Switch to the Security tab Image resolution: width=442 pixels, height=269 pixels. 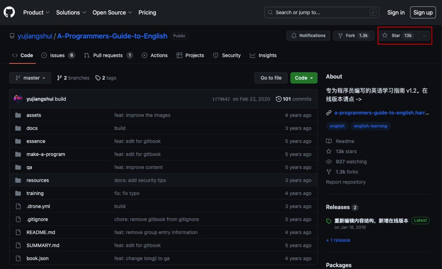pos(227,56)
